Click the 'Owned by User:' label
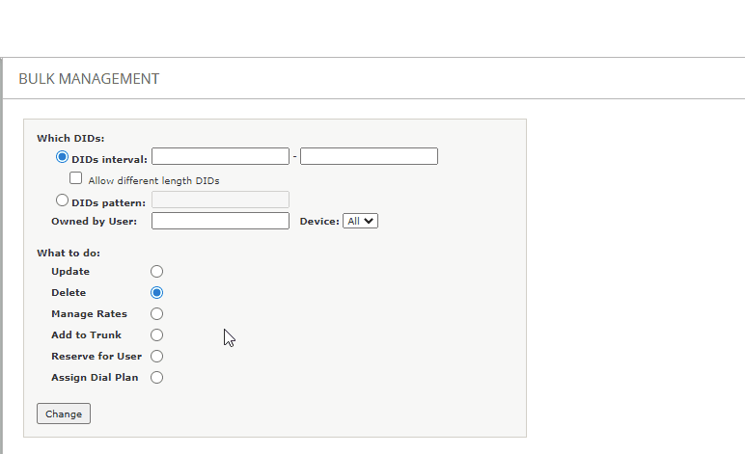Viewport: 745px width, 454px height. point(94,222)
